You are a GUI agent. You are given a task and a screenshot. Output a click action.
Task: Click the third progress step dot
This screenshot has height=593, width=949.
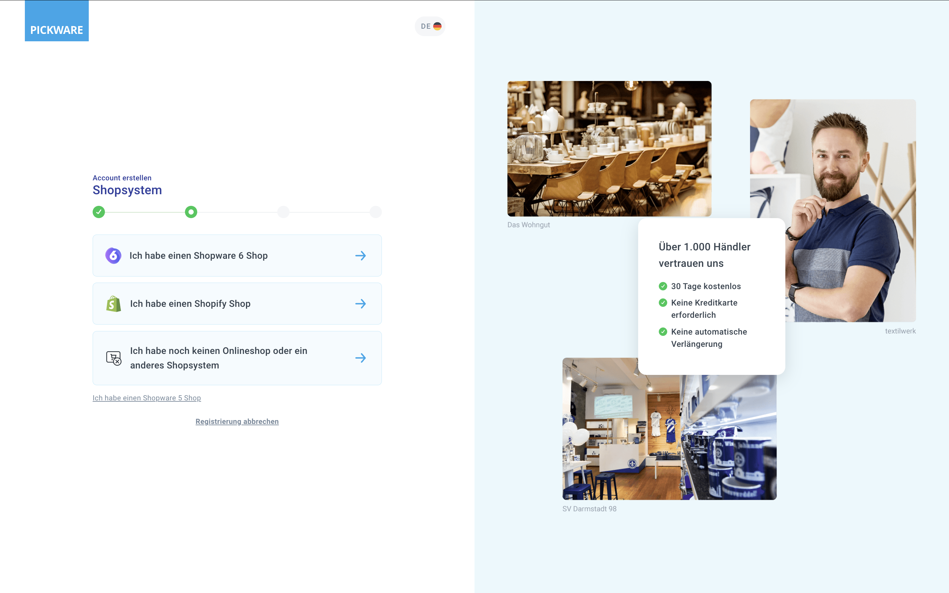coord(283,212)
